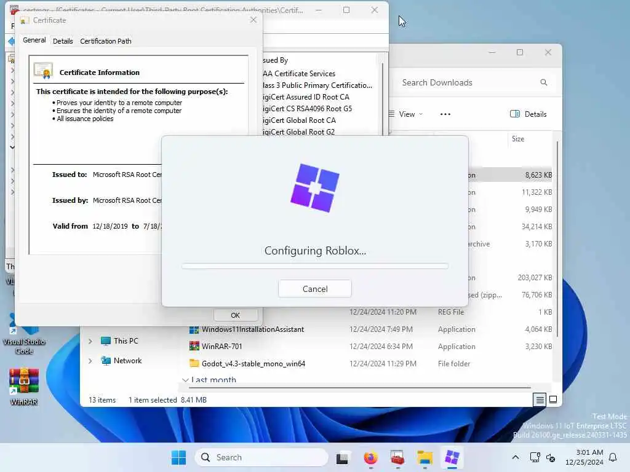Click the search magnifier icon in File Explorer
The height and width of the screenshot is (472, 630).
[544, 82]
